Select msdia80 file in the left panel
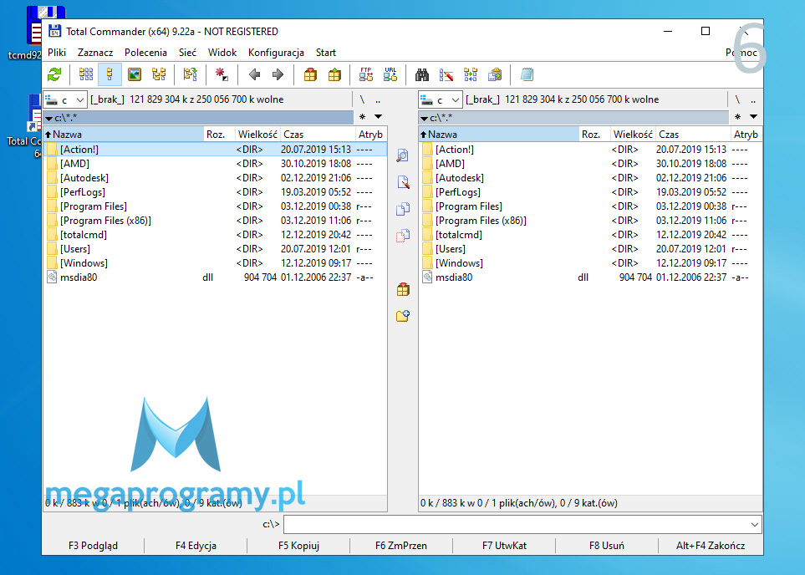Screen dimensions: 805x575 coord(215,277)
